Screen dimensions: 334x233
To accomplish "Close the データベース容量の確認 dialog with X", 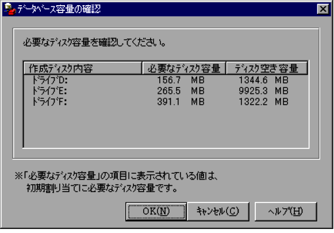I will pyautogui.click(x=323, y=9).
